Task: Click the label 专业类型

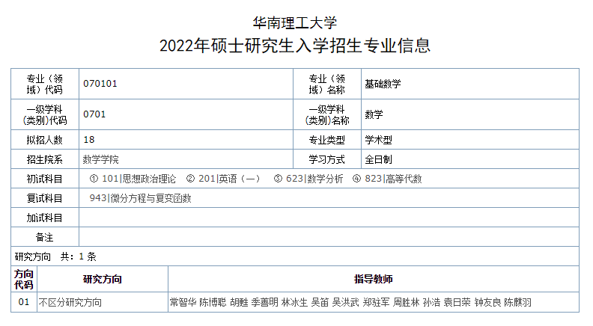Action: (x=327, y=140)
